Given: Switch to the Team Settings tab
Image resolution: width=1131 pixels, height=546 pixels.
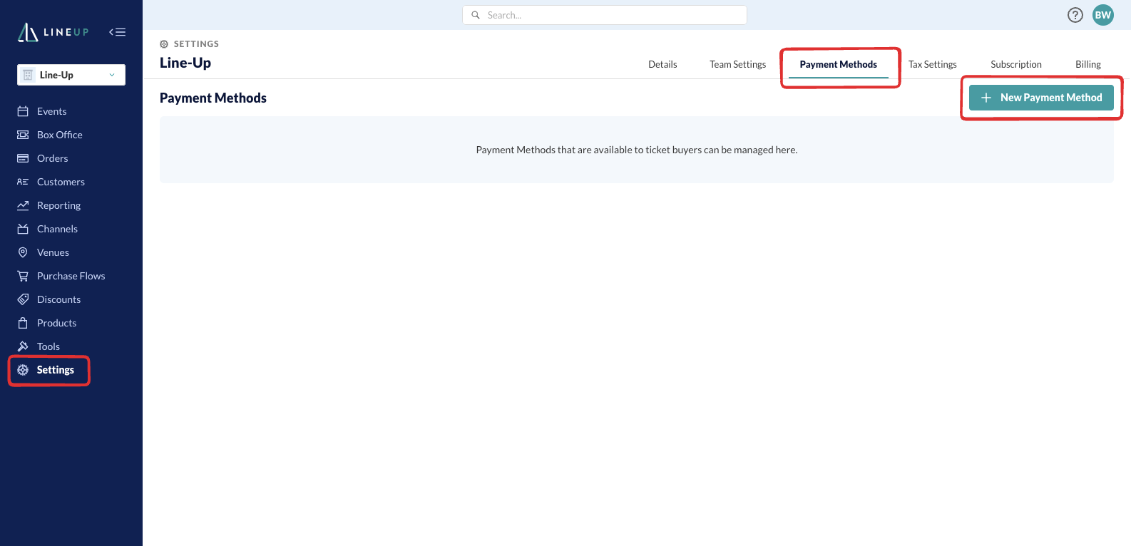Looking at the screenshot, I should [737, 64].
